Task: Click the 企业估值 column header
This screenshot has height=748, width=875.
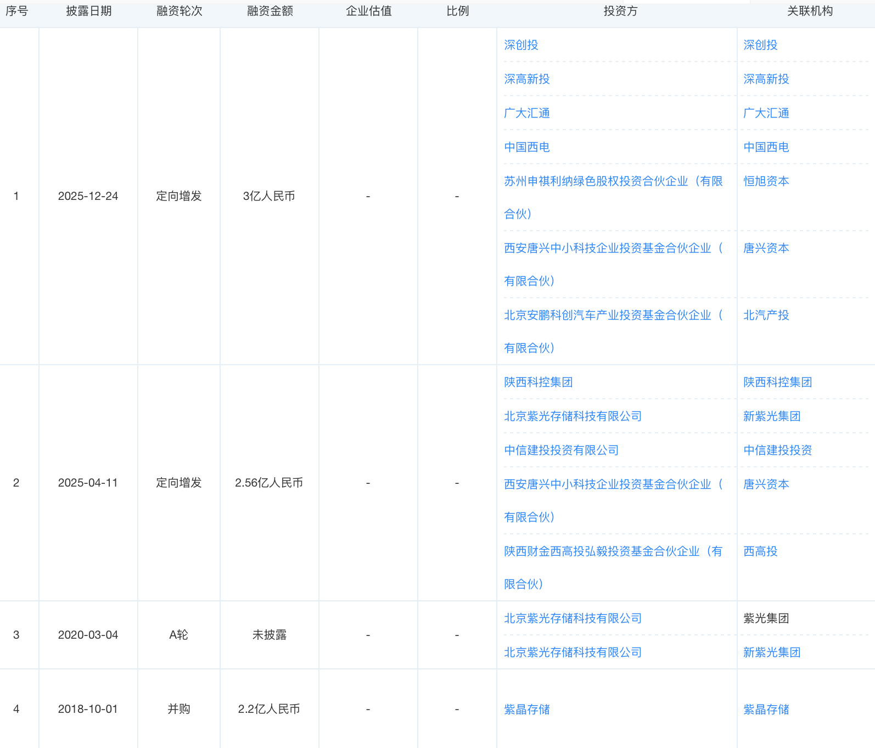Action: 368,11
